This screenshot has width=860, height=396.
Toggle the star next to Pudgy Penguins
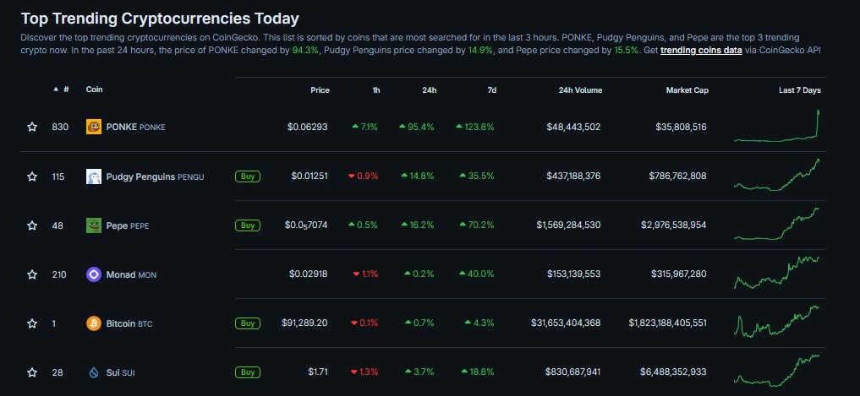point(32,176)
